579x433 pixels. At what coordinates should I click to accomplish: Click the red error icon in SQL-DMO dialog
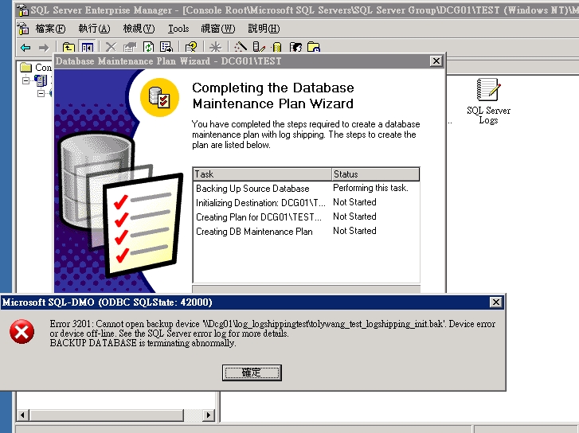tap(22, 331)
